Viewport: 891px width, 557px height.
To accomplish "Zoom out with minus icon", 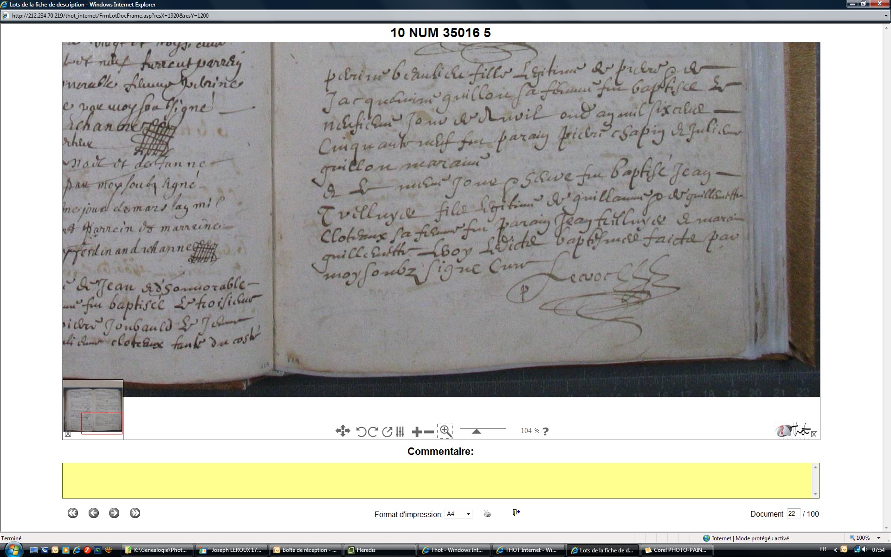I will [x=429, y=432].
